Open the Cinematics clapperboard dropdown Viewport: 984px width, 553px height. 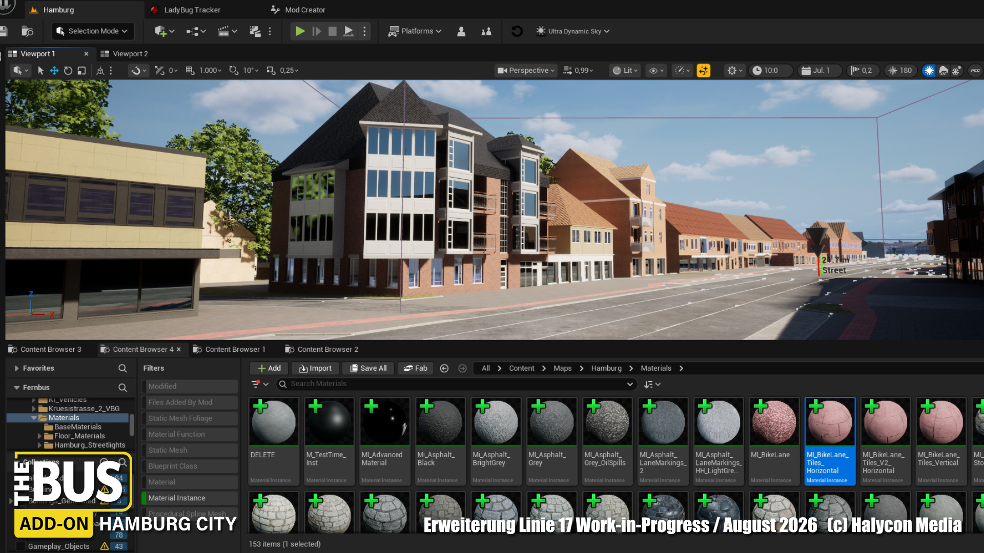tap(228, 31)
